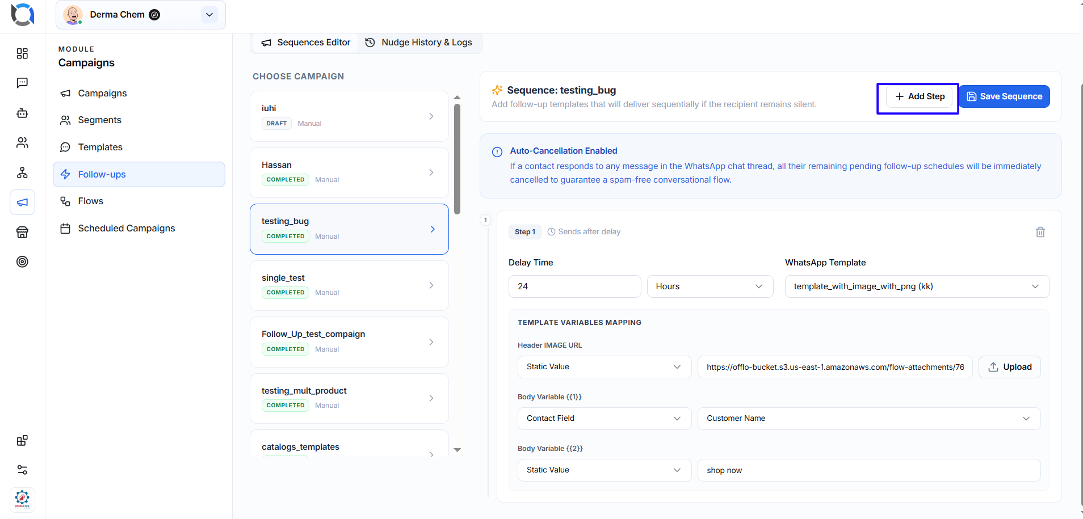The height and width of the screenshot is (519, 1083).
Task: Click the Upload button for header image
Action: coord(1010,367)
